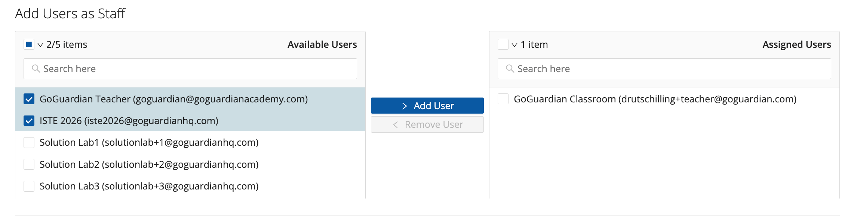This screenshot has height=216, width=854.
Task: Click the Add User button
Action: pyautogui.click(x=427, y=106)
